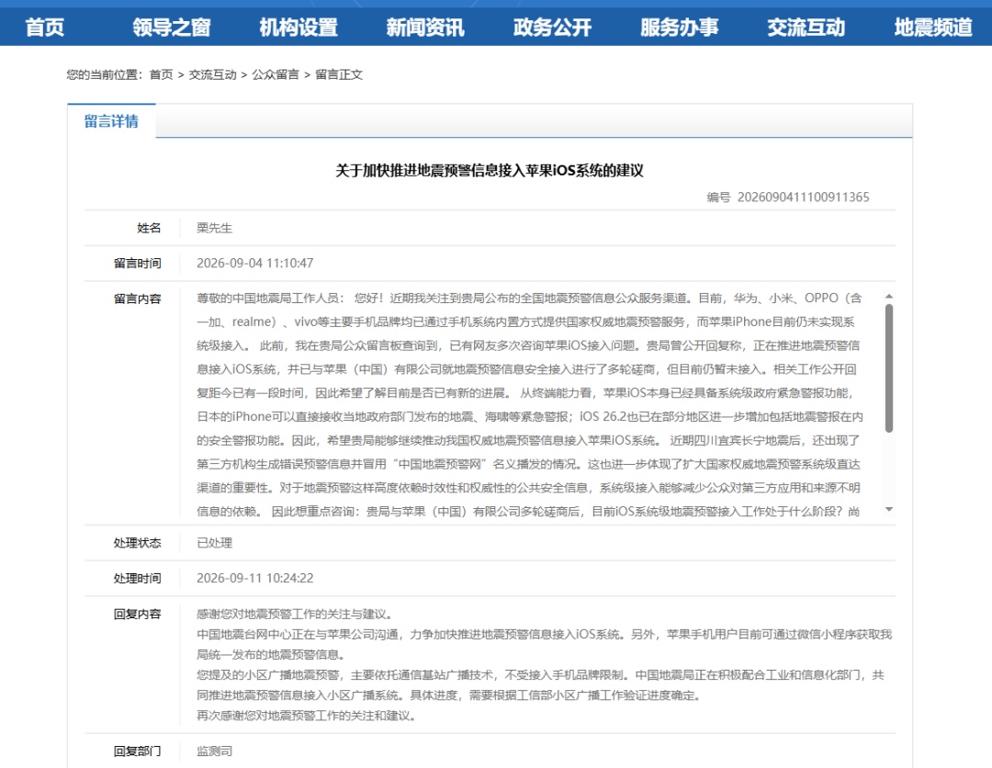
Task: Click the 留言正文 breadcrumb text
Action: (x=338, y=74)
